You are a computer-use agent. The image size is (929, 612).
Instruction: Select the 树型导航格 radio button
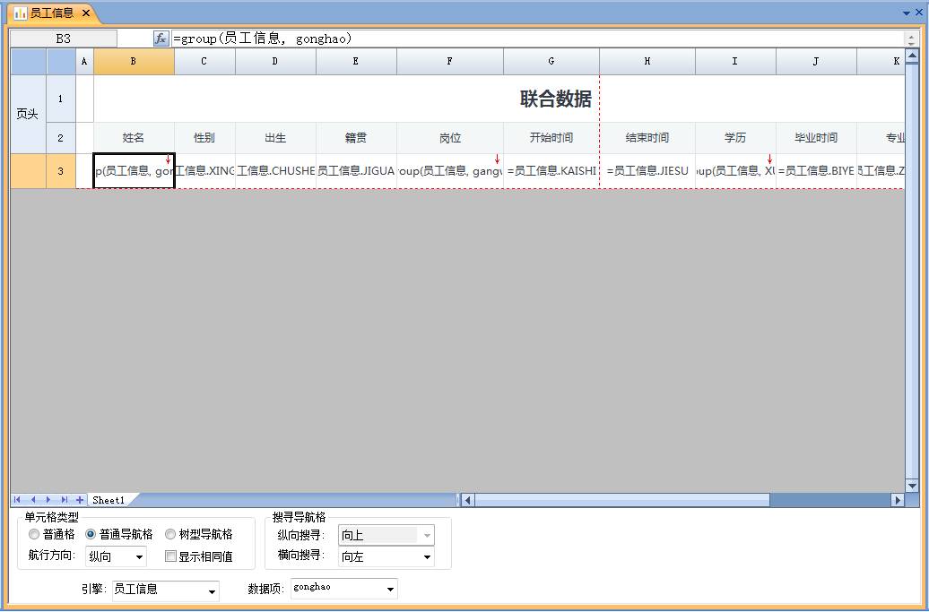170,534
